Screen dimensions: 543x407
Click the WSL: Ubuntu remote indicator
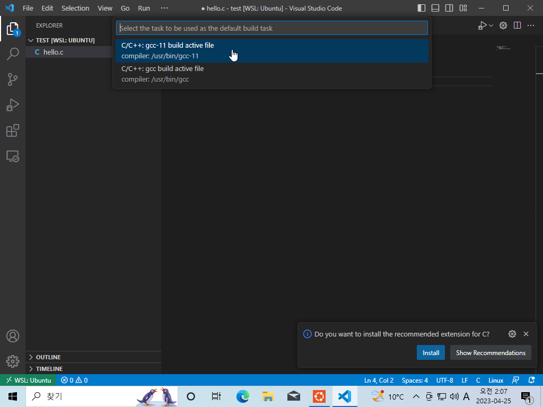click(29, 380)
